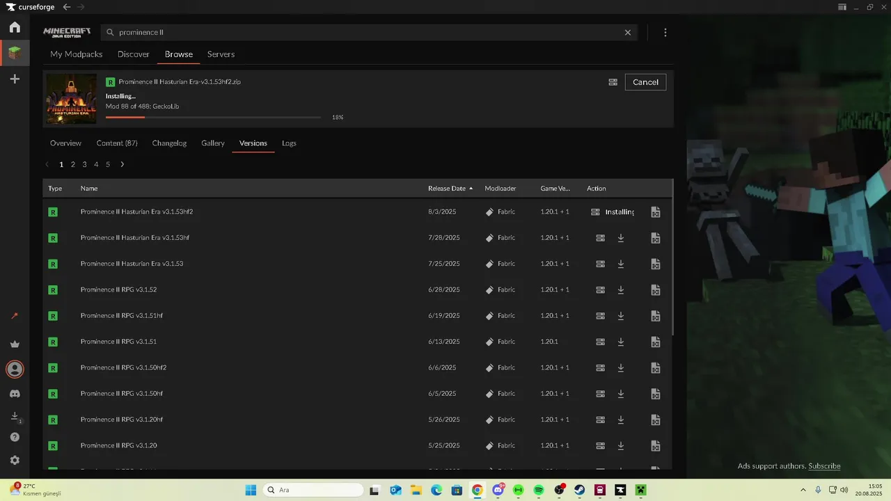This screenshot has height=501, width=891.
Task: Download Prominence II RPG v3.1.51hf
Action: click(621, 316)
